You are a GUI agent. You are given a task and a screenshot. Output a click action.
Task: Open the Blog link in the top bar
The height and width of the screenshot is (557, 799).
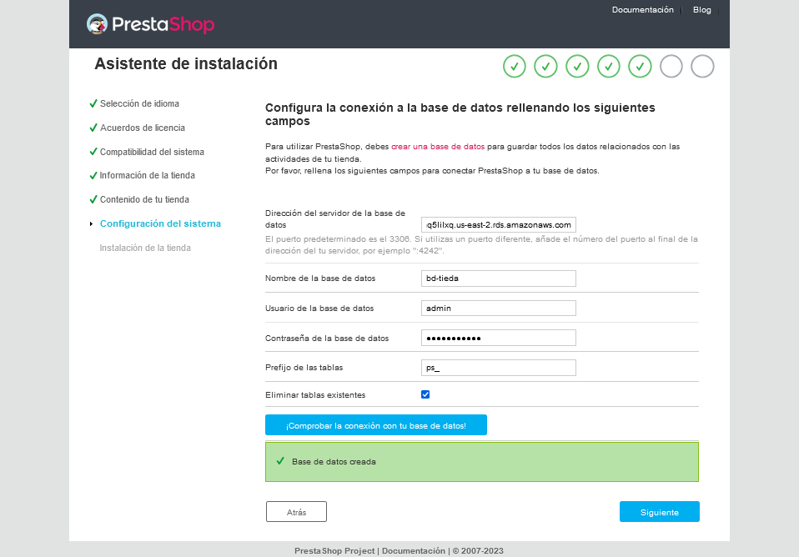point(701,9)
